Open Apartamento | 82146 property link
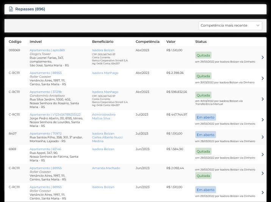 pos(45,149)
